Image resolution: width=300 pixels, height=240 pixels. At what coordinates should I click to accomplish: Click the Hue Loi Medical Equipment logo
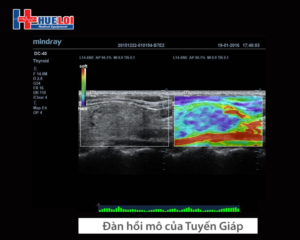[43, 20]
